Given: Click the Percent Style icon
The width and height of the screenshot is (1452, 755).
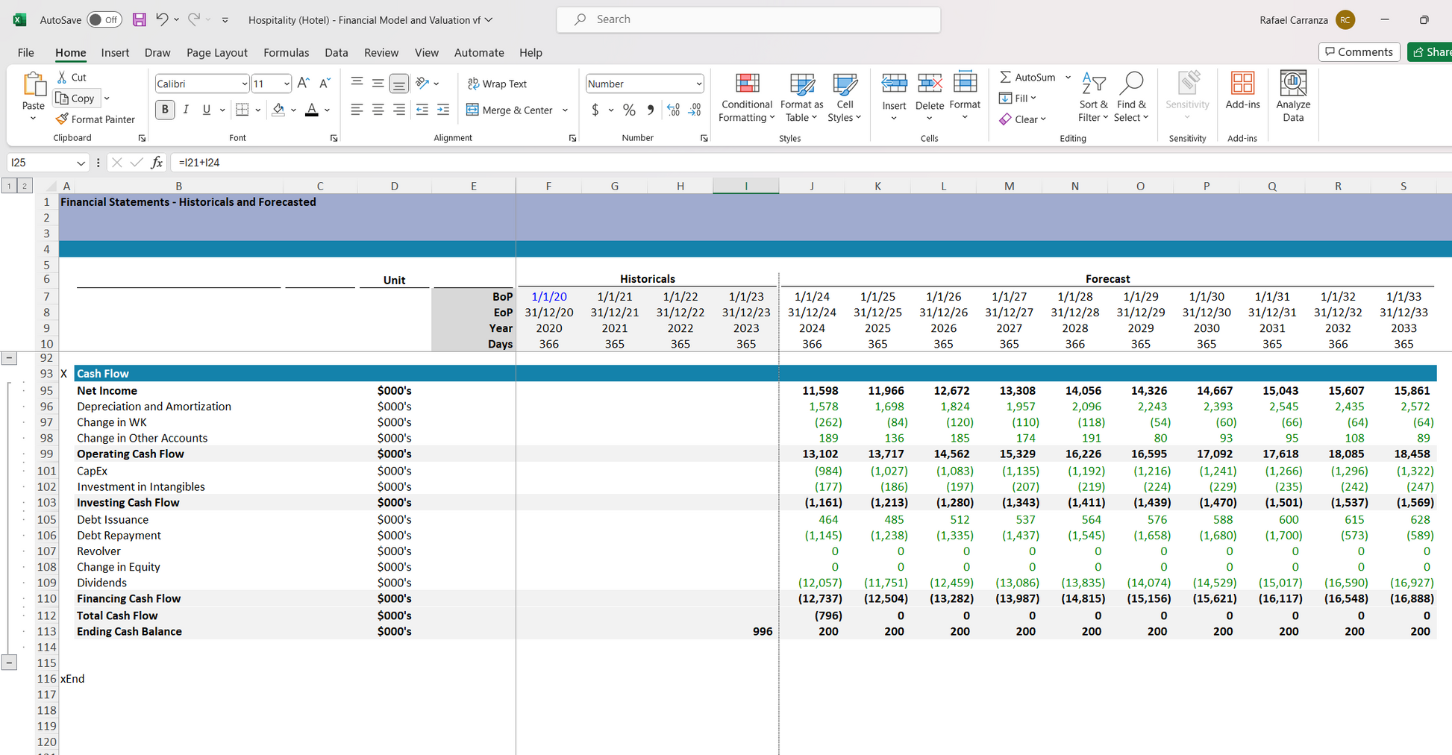Looking at the screenshot, I should pyautogui.click(x=629, y=110).
